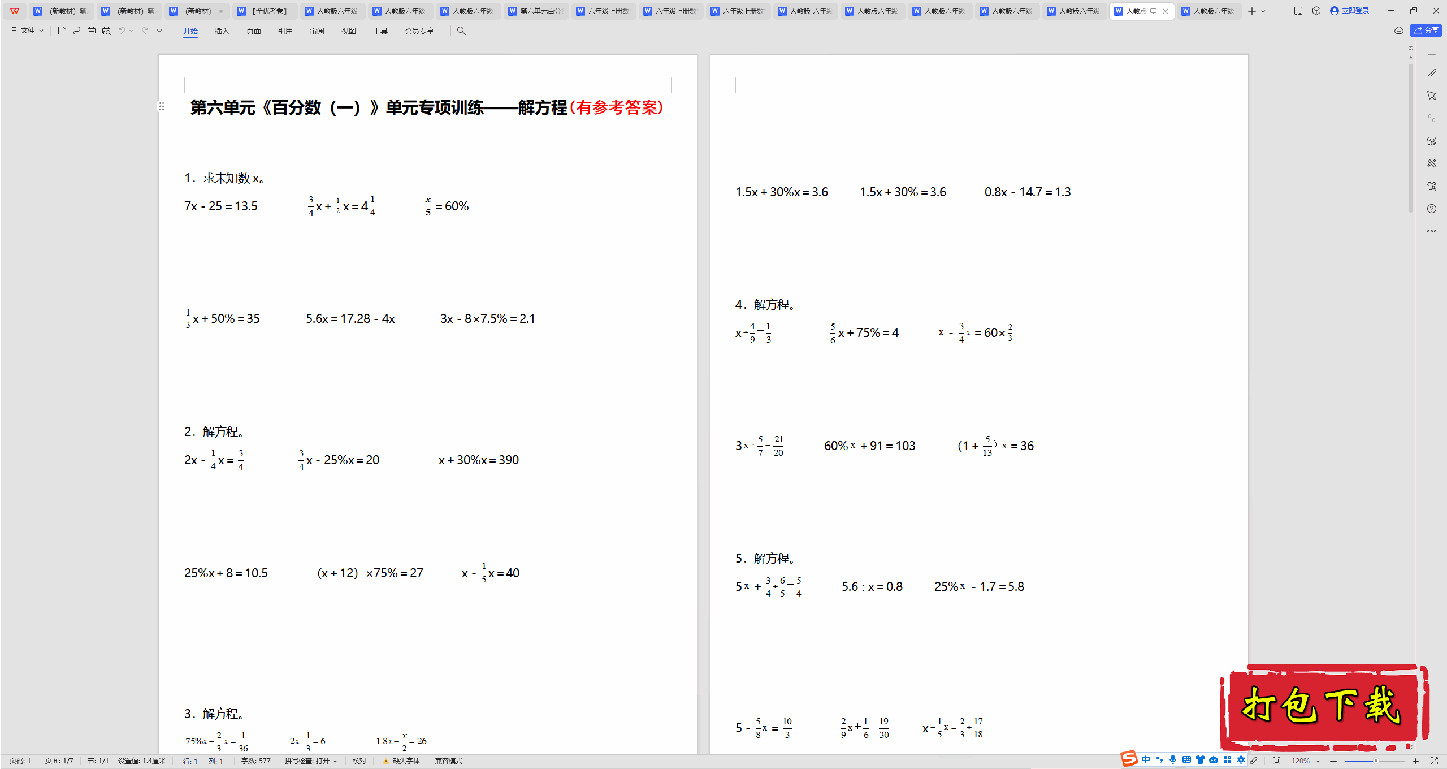This screenshot has height=769, width=1447.
Task: Click the pen edit icon in right sidebar
Action: click(1432, 74)
